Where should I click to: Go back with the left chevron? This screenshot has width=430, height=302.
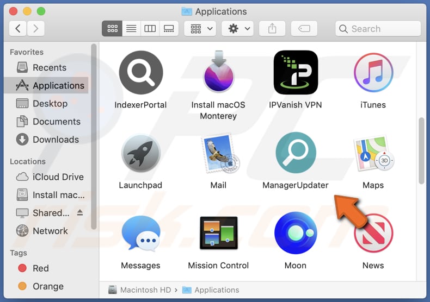(x=18, y=28)
